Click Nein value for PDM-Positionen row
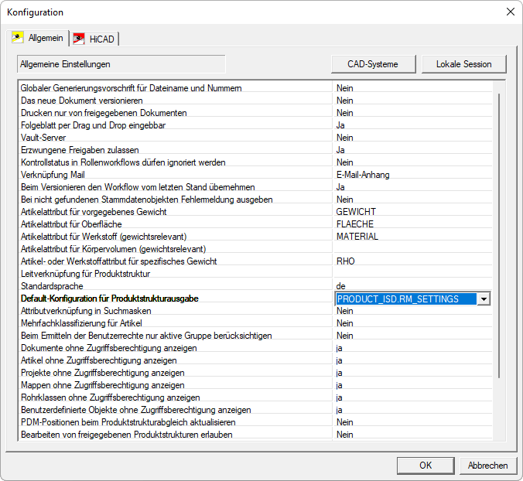This screenshot has height=481, width=523. pos(344,422)
